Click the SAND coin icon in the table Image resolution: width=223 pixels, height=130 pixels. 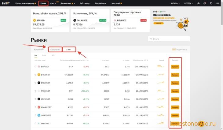(39, 115)
